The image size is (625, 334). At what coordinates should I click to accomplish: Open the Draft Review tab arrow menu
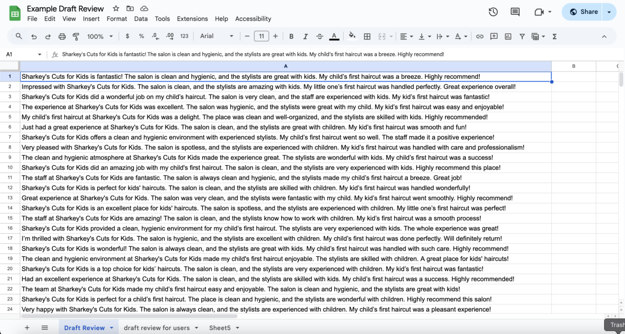112,328
